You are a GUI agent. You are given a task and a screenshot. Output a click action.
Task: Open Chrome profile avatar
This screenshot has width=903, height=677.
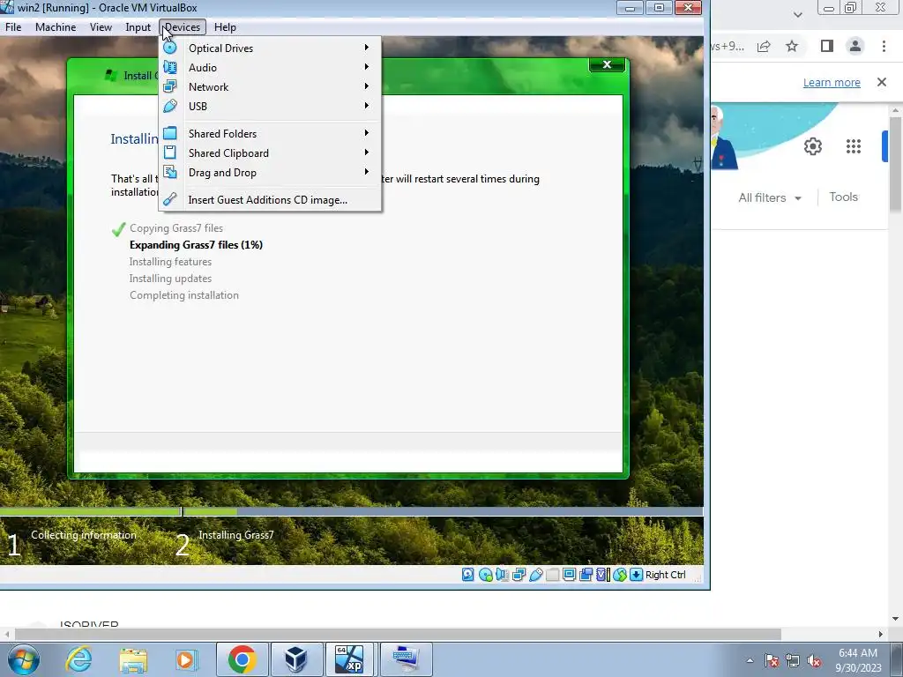855,46
